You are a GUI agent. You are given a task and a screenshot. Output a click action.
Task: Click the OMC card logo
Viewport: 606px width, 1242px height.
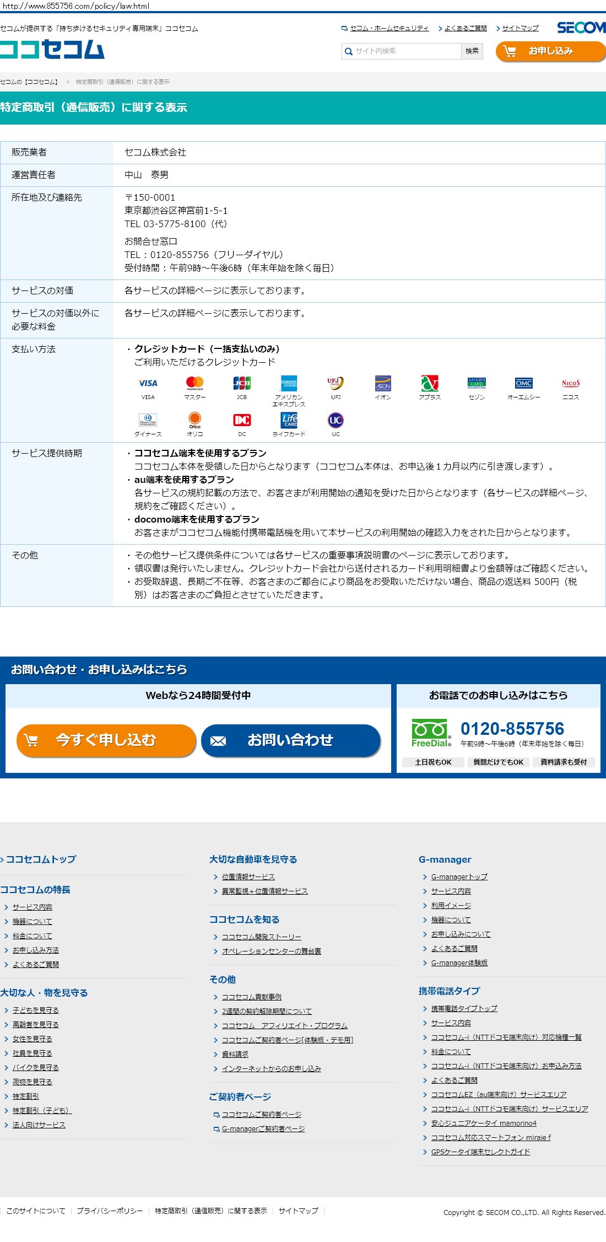(x=523, y=383)
